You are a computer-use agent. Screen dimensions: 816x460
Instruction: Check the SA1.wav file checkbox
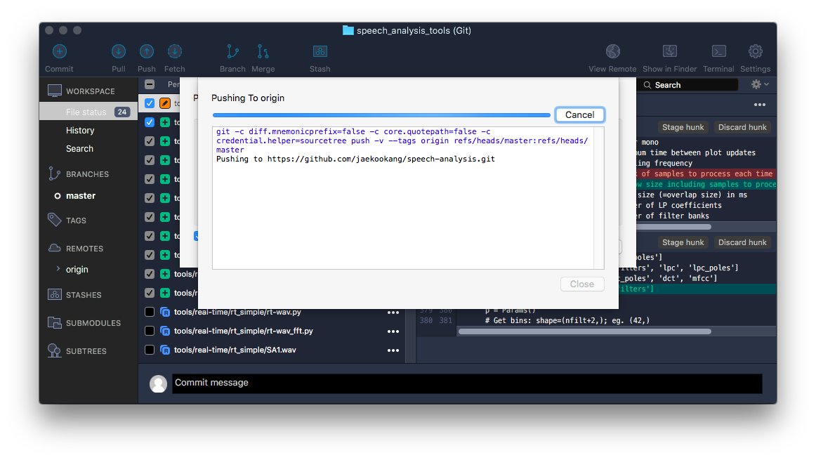[150, 350]
